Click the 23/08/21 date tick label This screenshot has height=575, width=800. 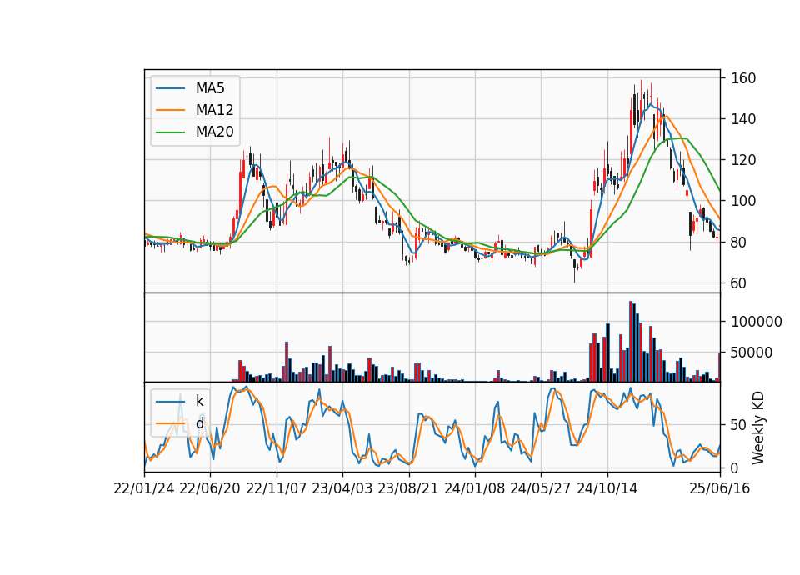click(x=408, y=489)
